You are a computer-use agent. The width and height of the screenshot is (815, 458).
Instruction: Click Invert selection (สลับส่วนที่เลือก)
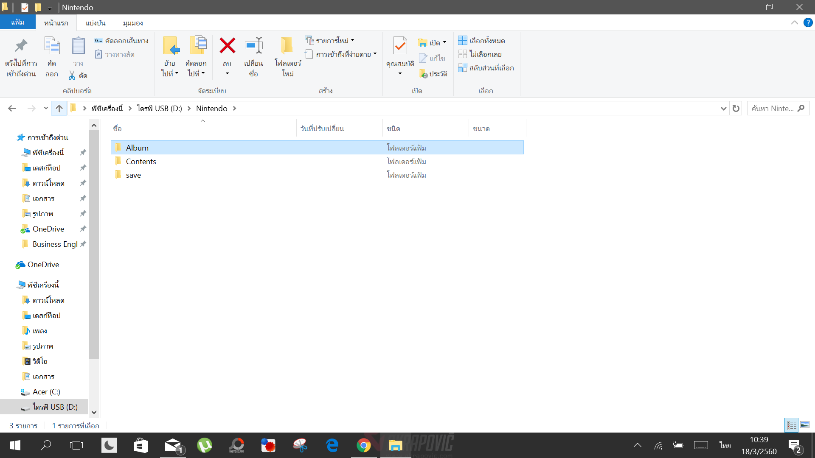pos(486,68)
